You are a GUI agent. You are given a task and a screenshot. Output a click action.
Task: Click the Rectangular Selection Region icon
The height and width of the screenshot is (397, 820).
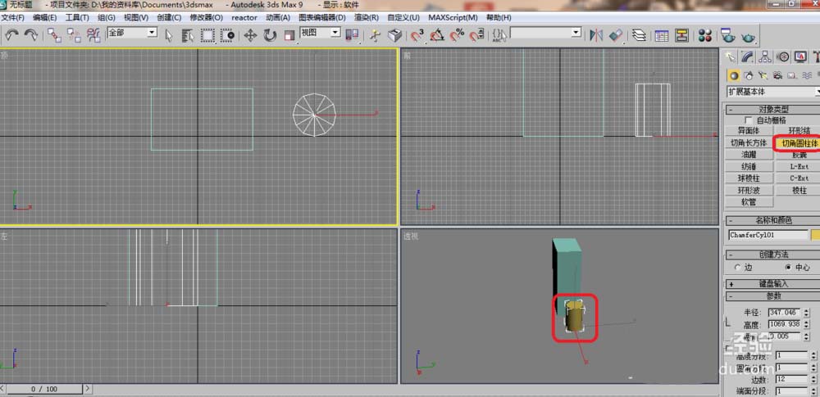coord(207,35)
